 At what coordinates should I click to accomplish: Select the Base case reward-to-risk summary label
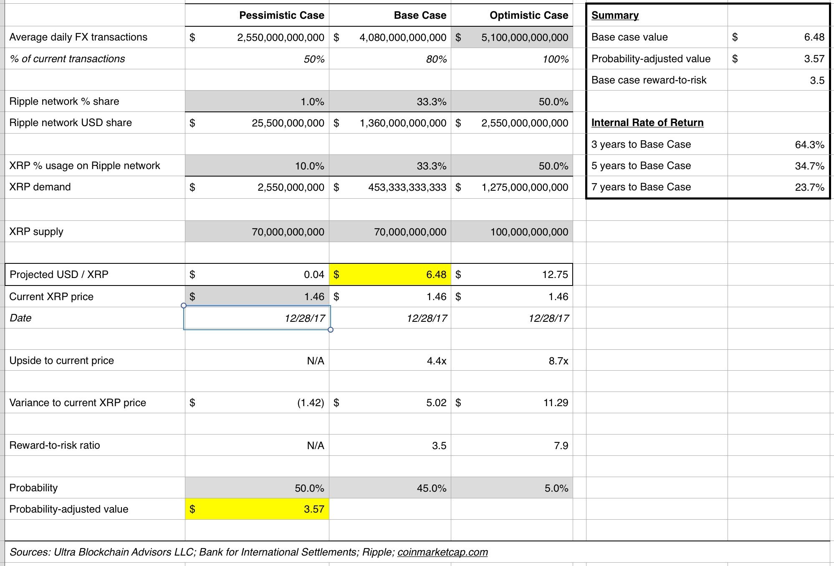tap(649, 80)
